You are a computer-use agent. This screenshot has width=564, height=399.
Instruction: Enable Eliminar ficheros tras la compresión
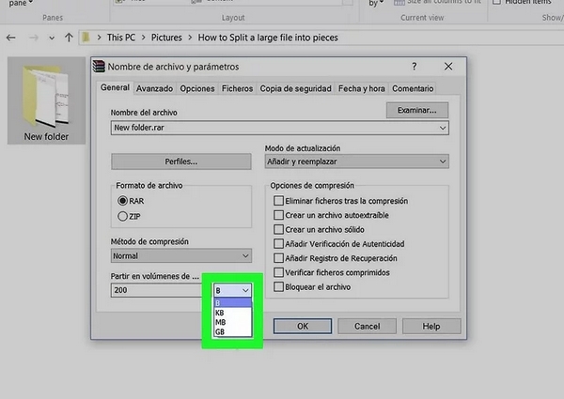point(278,201)
